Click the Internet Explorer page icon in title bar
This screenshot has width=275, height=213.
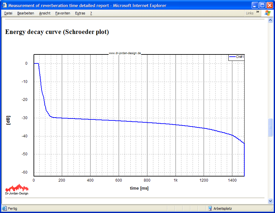point(4,5)
